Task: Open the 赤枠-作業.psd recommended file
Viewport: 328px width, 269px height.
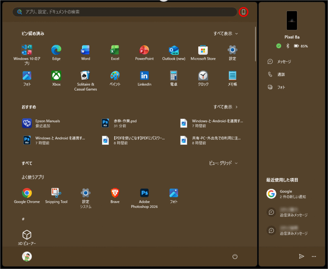Action: (125, 123)
